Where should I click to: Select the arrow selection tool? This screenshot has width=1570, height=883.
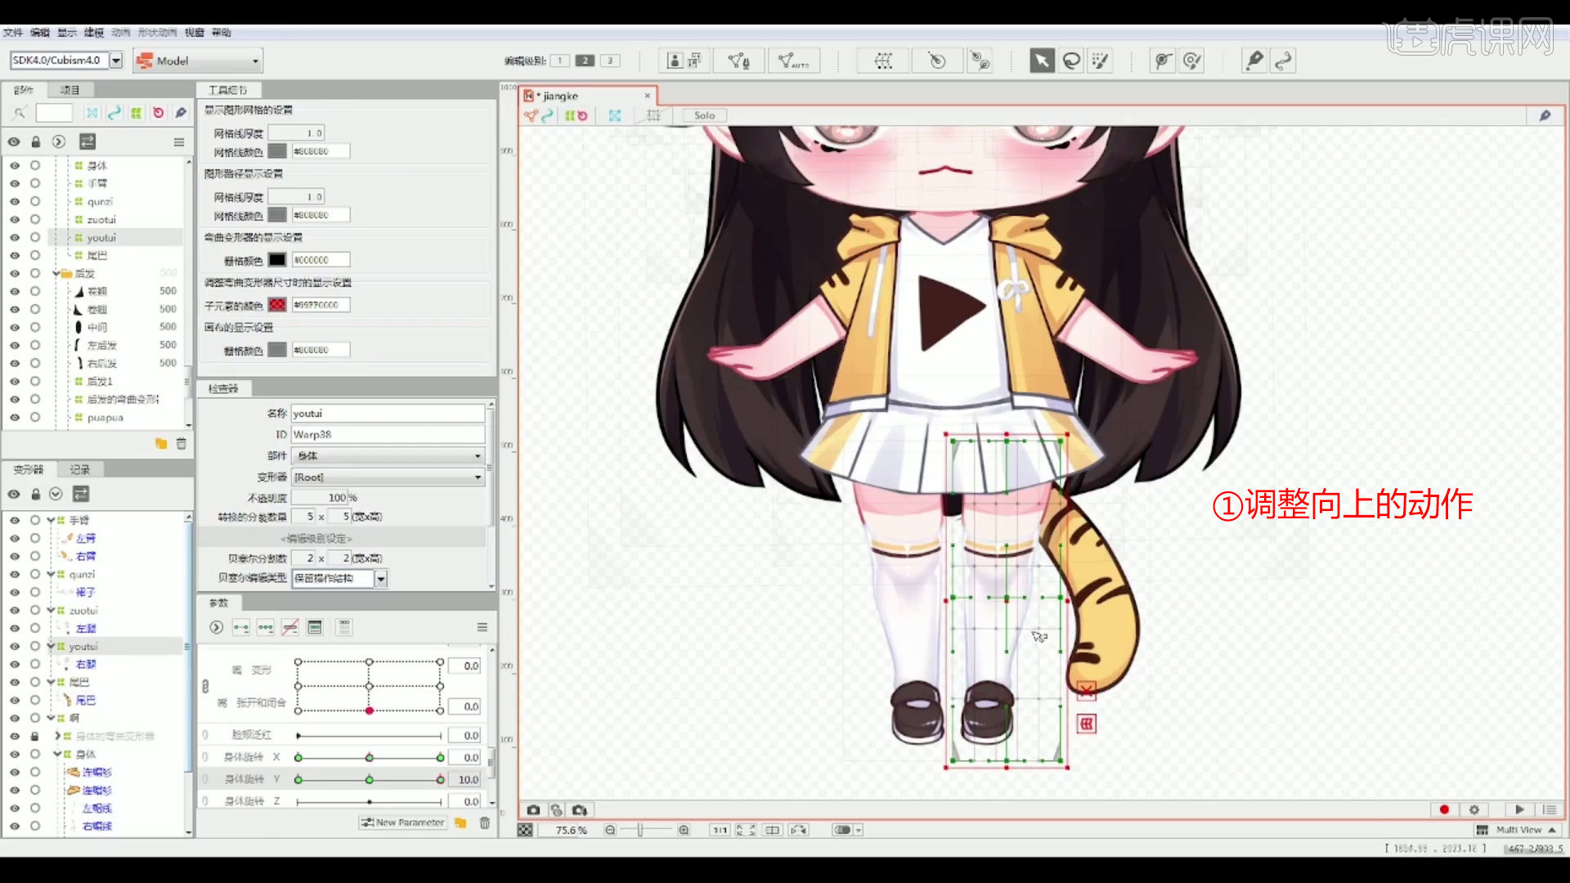[x=1041, y=61]
